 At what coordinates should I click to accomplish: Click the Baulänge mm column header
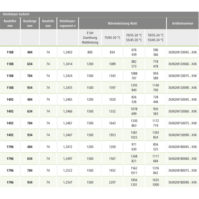tap(30, 23)
